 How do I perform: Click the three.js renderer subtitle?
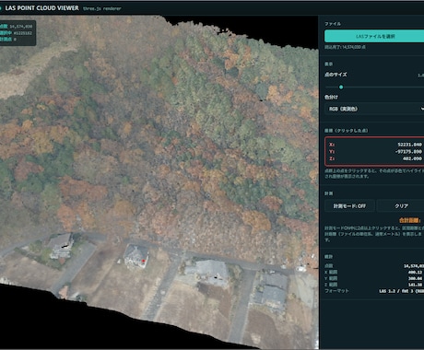(102, 8)
